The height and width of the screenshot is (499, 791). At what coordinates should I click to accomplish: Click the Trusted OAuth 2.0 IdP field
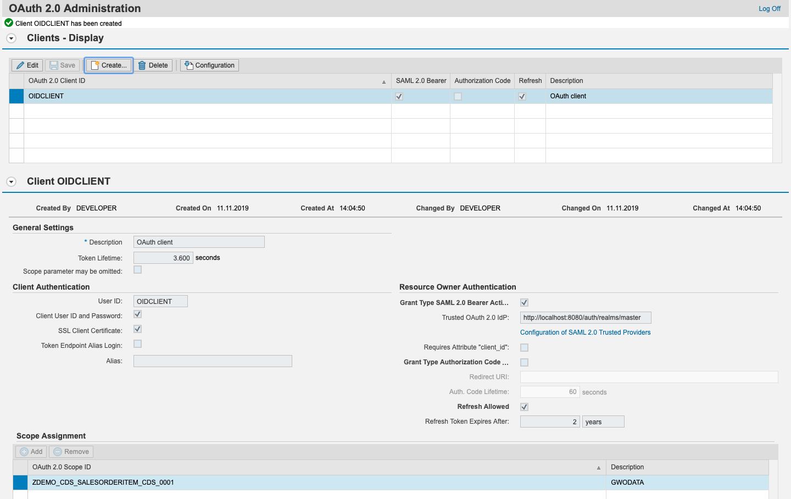point(586,318)
